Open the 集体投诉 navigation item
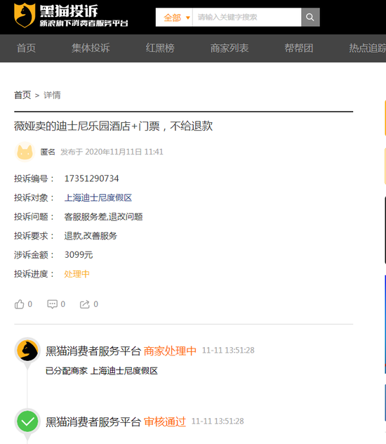The height and width of the screenshot is (444, 386). pyautogui.click(x=91, y=48)
